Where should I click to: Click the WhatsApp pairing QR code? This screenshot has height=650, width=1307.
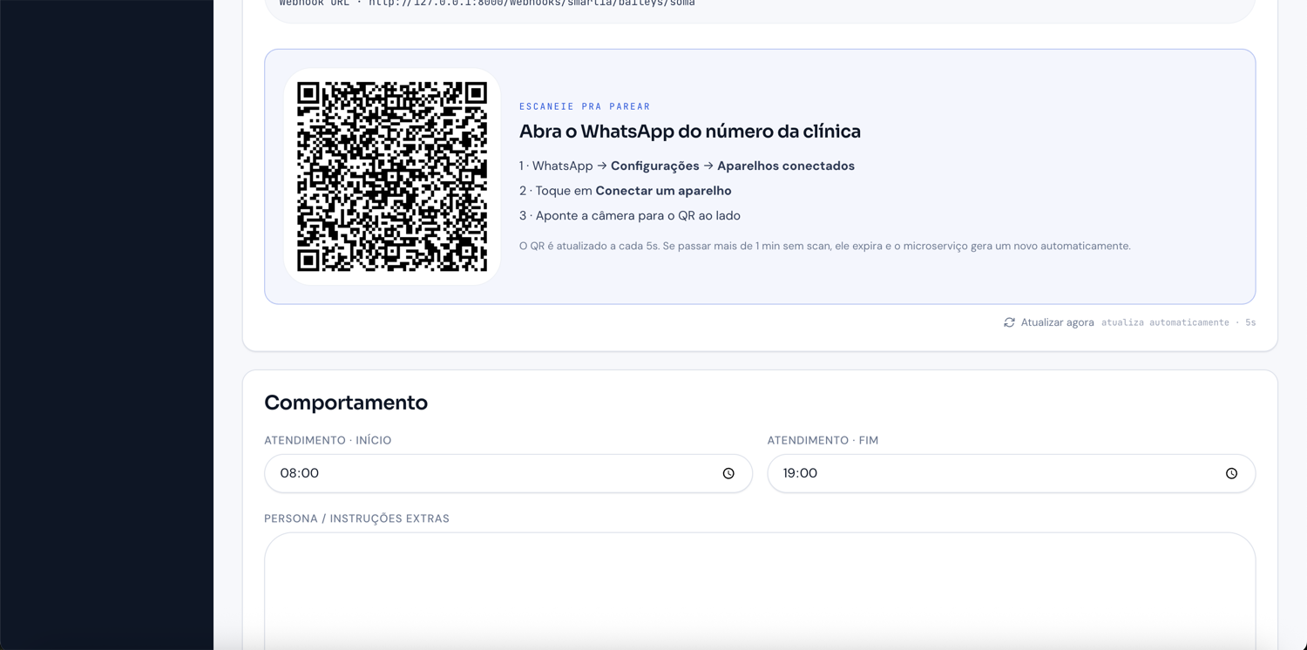392,176
